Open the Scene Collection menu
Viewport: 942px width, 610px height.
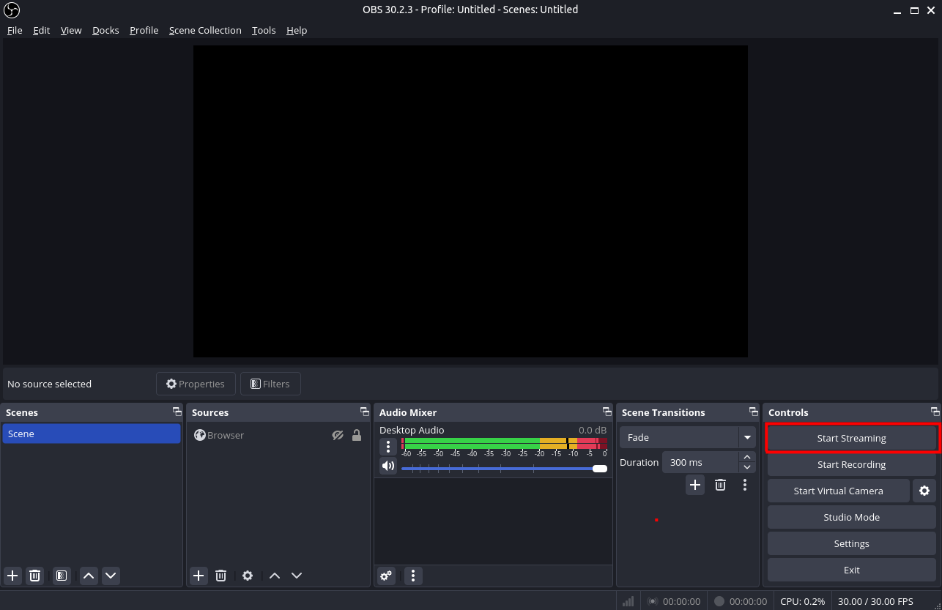pos(205,30)
